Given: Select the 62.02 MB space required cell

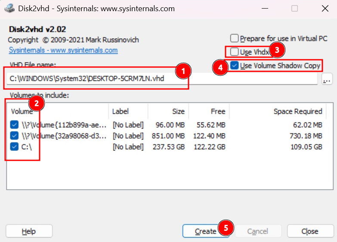Looking at the screenshot, I should click(x=308, y=125).
